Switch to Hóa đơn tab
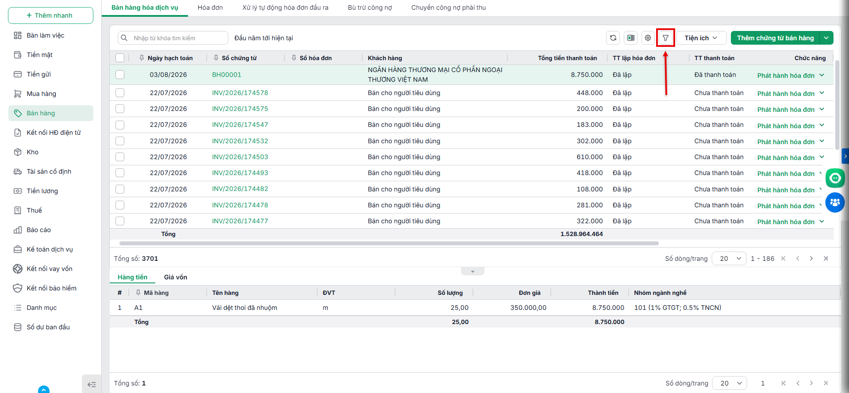Viewport: 849px width, 393px height. click(x=210, y=8)
